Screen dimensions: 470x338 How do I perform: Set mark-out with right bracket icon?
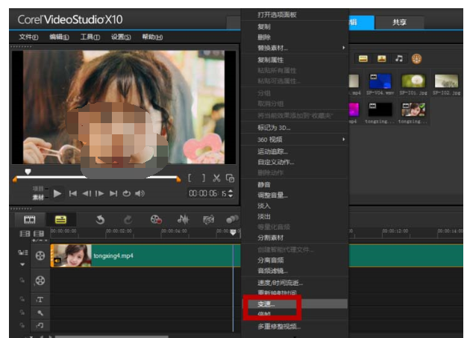coord(204,178)
